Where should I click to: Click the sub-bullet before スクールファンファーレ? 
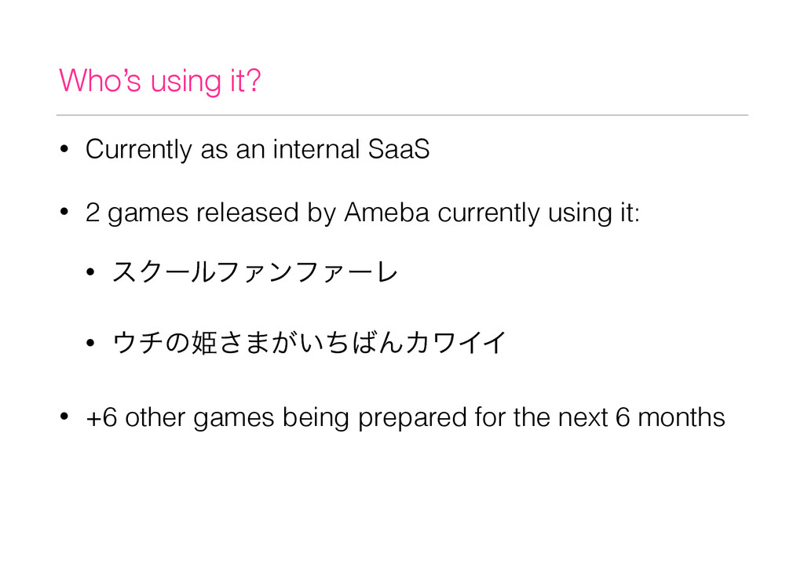[91, 272]
